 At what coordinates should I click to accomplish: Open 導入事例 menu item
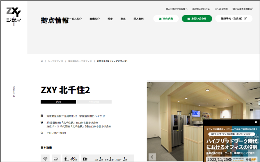point(138,19)
